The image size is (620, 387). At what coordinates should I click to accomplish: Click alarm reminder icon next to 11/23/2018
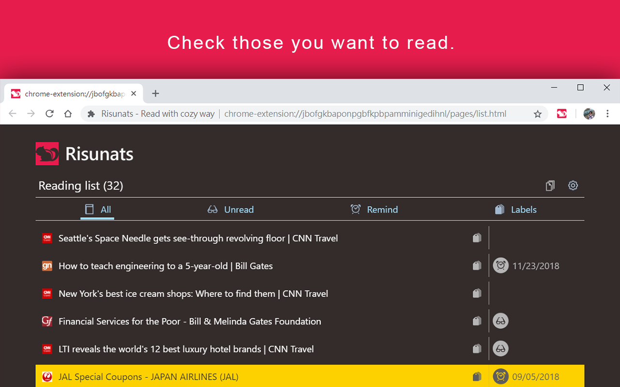[x=501, y=266]
